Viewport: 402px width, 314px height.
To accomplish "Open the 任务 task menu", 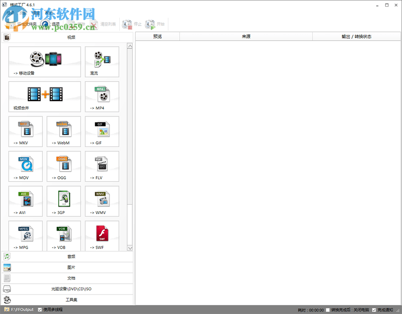I will pyautogui.click(x=10, y=13).
